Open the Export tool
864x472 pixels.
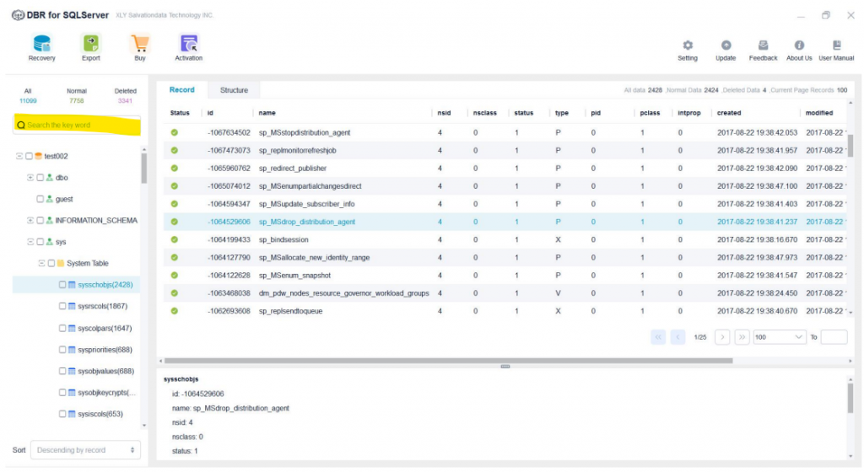click(x=90, y=44)
